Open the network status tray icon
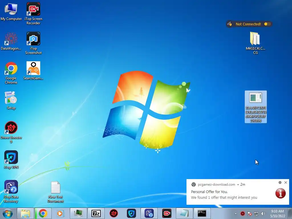The height and width of the screenshot is (219, 292). click(x=256, y=214)
